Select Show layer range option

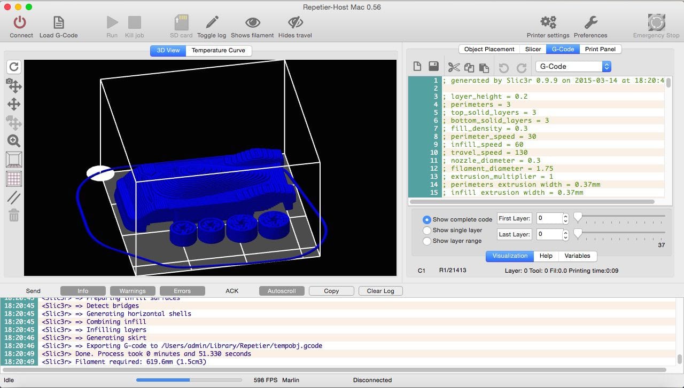(427, 241)
